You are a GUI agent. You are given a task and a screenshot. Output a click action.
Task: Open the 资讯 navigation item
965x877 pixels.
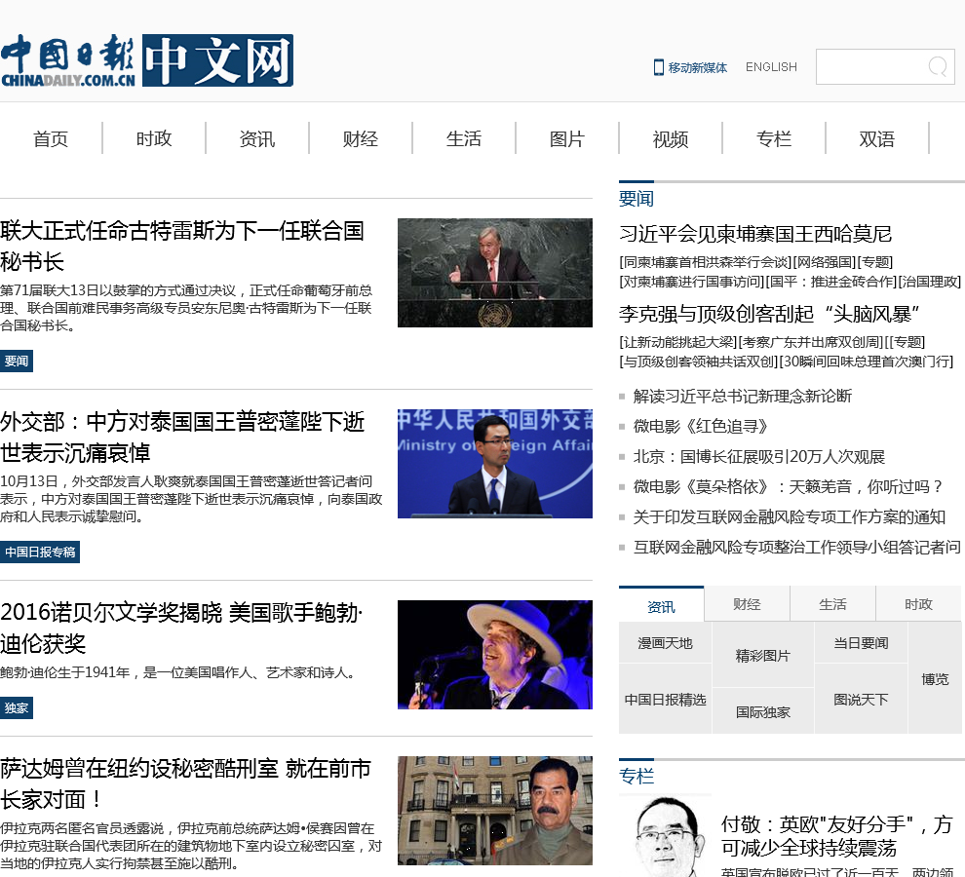[x=257, y=138]
